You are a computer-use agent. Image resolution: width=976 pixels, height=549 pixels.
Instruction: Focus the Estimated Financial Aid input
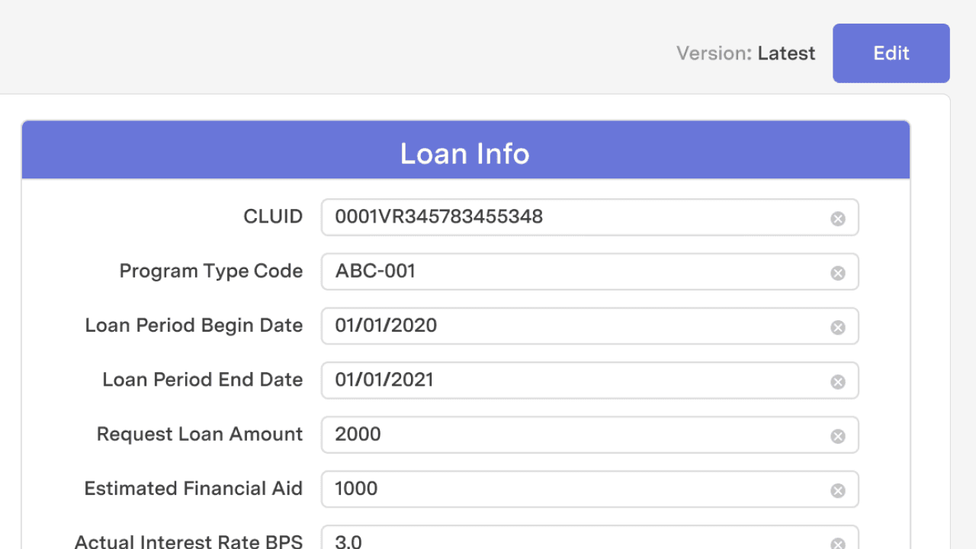[x=589, y=489]
